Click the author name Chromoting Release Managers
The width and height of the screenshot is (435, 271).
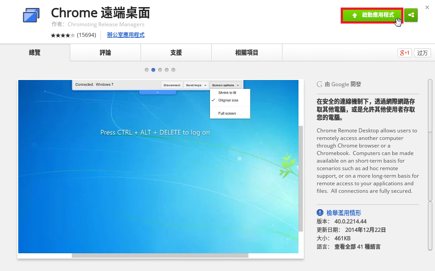coord(106,24)
